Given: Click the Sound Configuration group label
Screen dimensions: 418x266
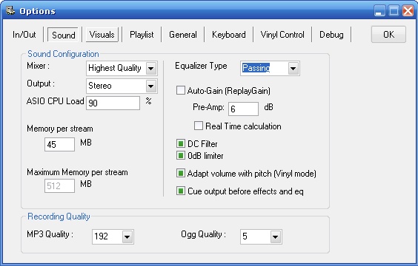Looking at the screenshot, I should click(x=63, y=54).
